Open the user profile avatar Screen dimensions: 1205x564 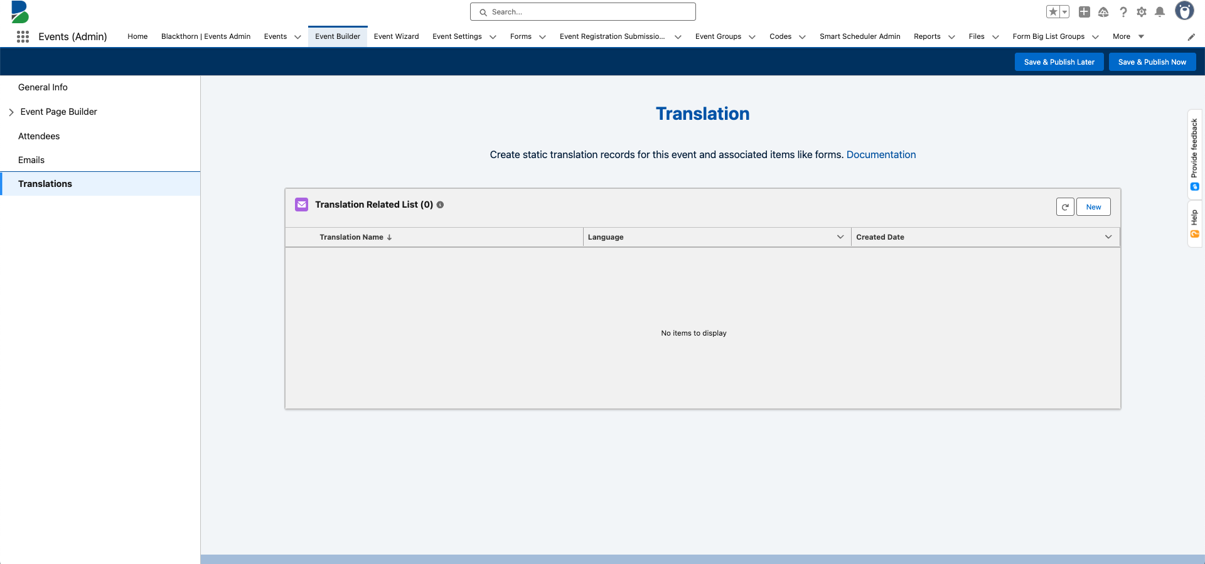pyautogui.click(x=1184, y=11)
